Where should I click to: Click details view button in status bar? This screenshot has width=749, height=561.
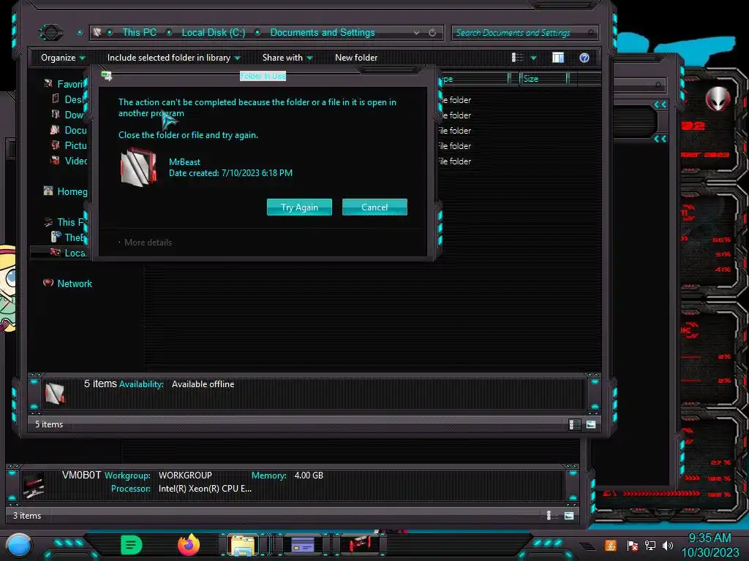(x=575, y=424)
